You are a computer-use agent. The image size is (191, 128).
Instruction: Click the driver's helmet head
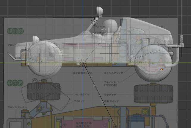pyautogui.click(x=110, y=24)
